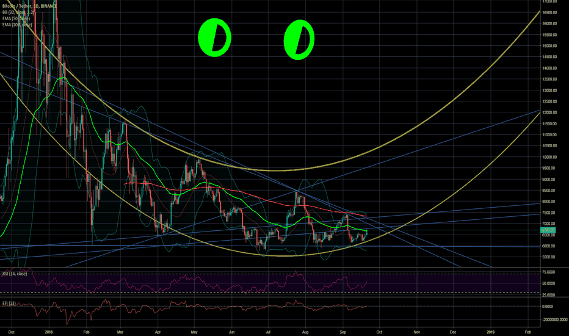This screenshot has height=336, width=569.
Task: Click the 25.0000 RSI scale label
Action: [x=549, y=295]
